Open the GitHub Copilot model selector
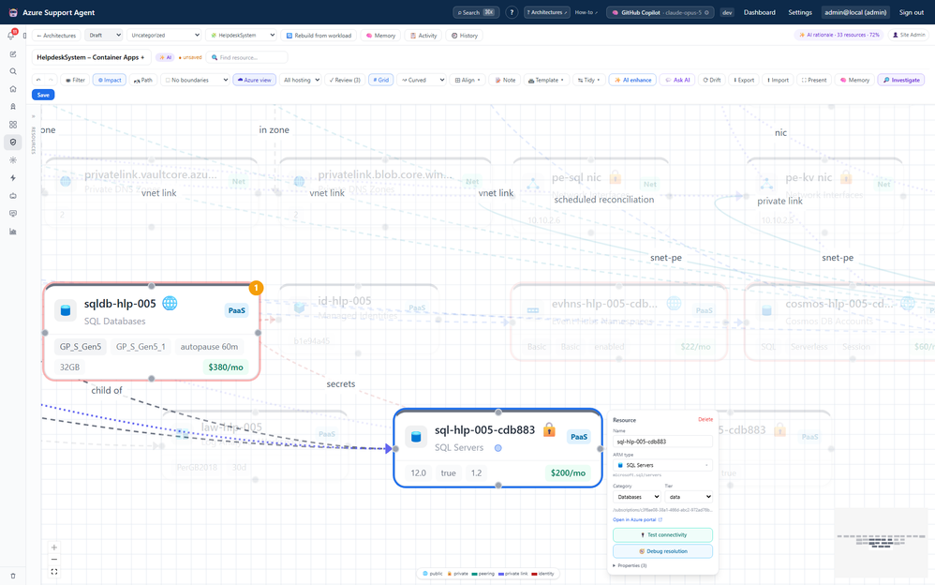935x585 pixels. pyautogui.click(x=660, y=12)
